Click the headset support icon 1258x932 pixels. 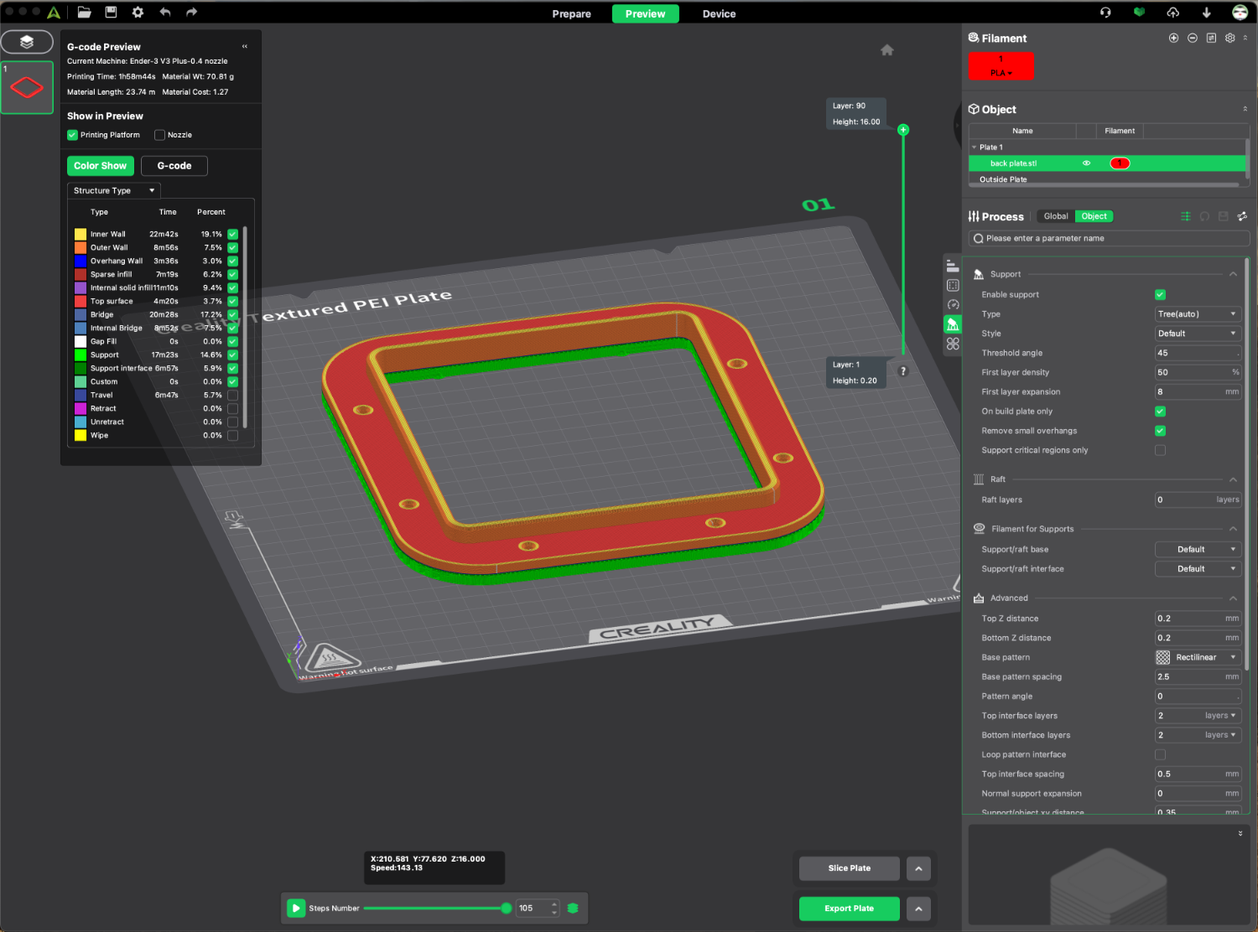(1105, 13)
